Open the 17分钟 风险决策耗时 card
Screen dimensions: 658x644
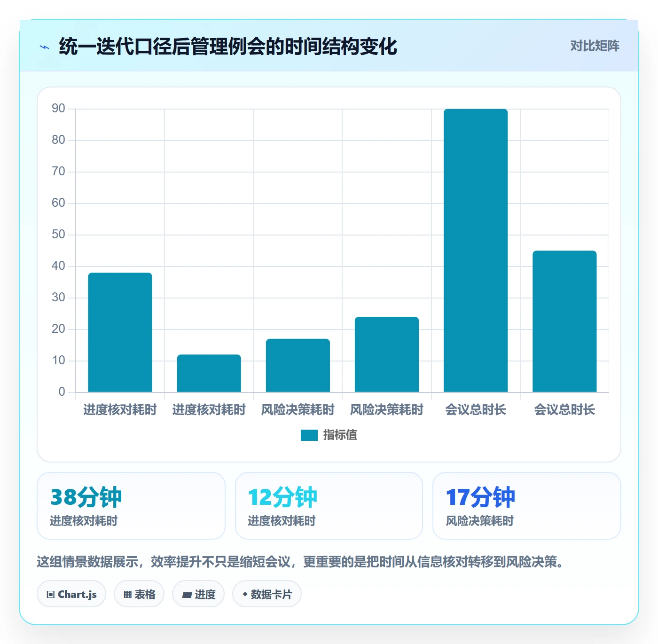527,506
